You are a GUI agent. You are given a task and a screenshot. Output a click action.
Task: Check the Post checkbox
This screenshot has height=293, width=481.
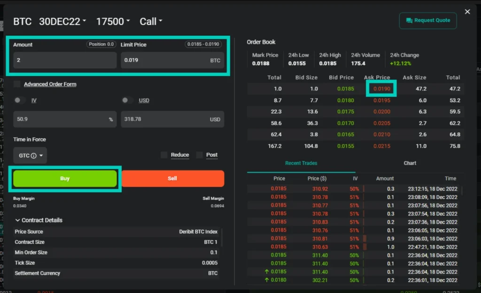tap(200, 155)
